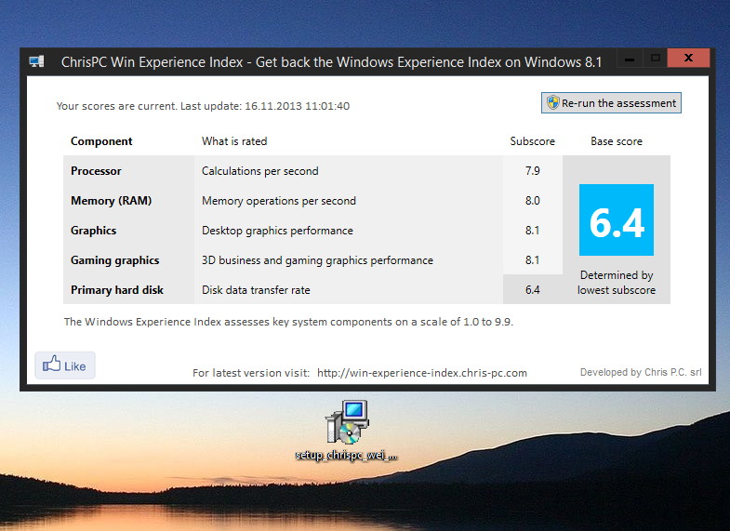730x531 pixels.
Task: Click the Graphics component label
Action: pos(94,231)
